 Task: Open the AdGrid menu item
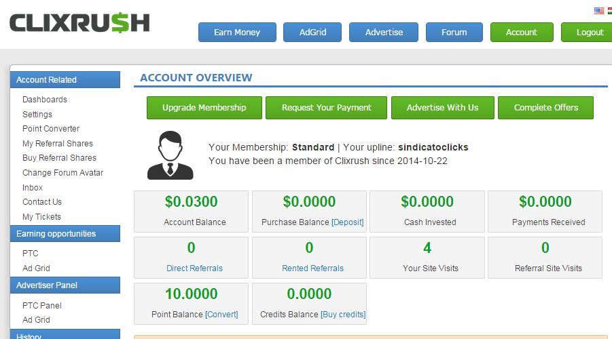tap(312, 33)
